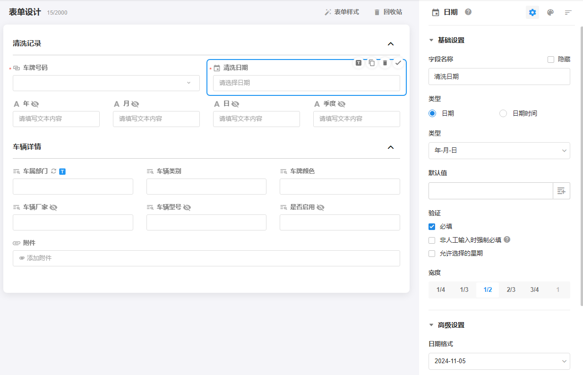Uncheck the 必填 checkbox

click(x=432, y=227)
